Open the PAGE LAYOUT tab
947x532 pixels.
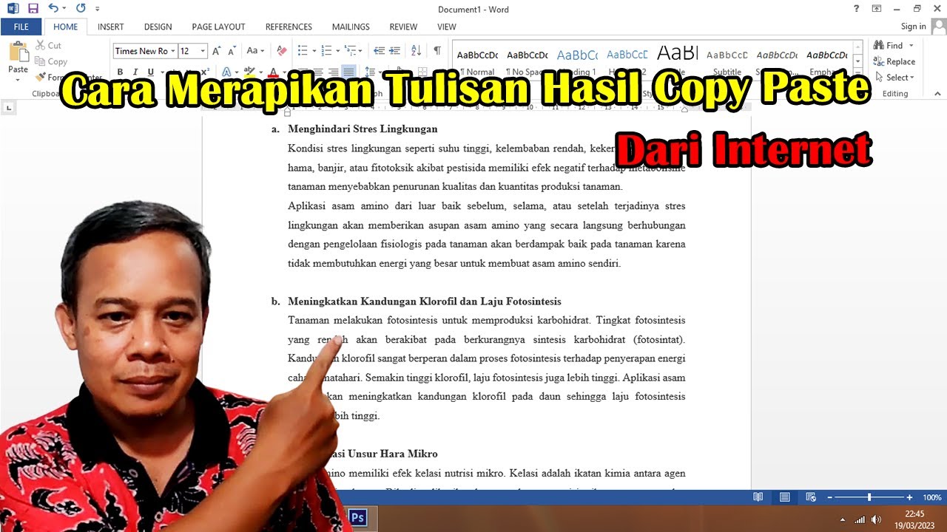coord(218,27)
